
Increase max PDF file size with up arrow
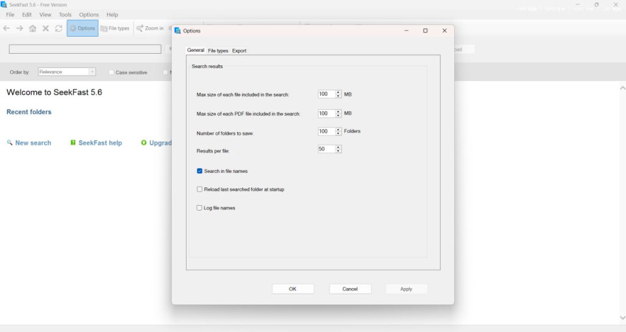click(x=338, y=112)
